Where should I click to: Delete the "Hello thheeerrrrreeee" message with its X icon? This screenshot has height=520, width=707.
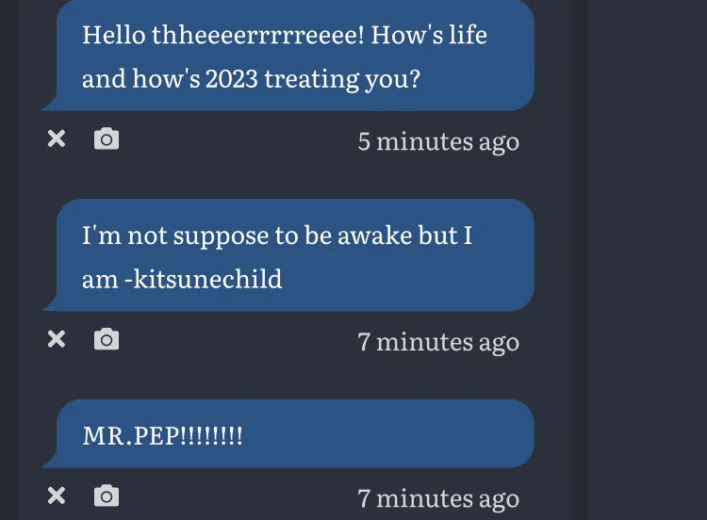57,139
